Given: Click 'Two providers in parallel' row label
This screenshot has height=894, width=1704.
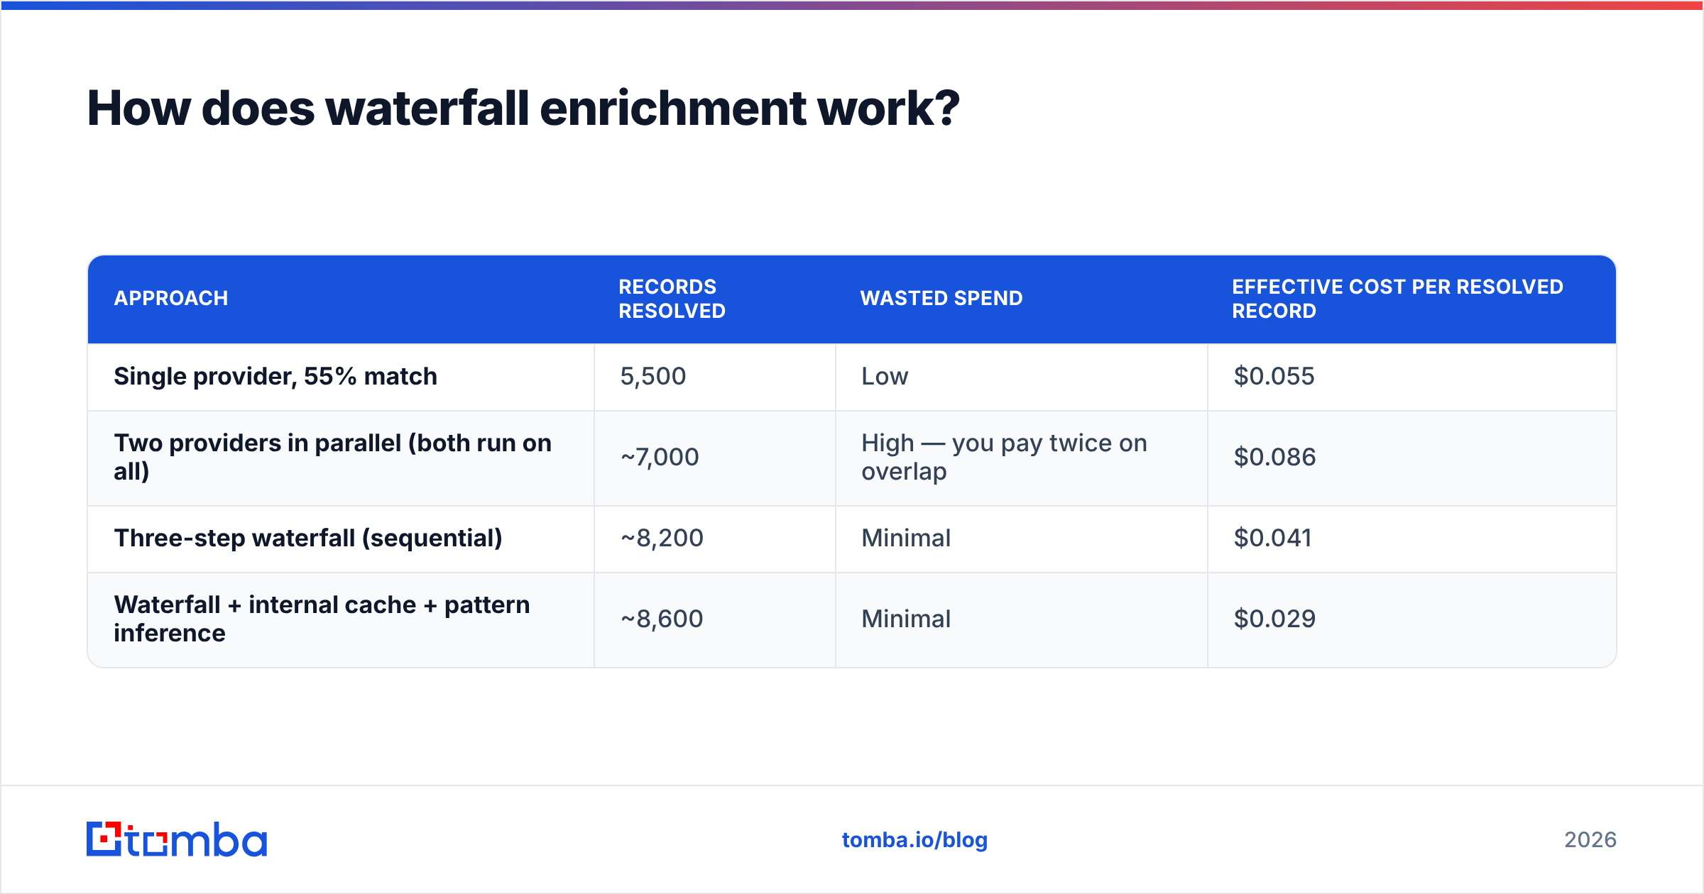Looking at the screenshot, I should [x=332, y=457].
